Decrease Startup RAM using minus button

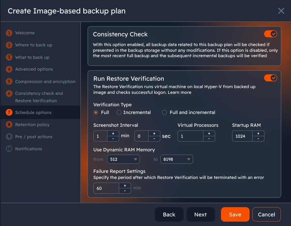click(x=258, y=139)
